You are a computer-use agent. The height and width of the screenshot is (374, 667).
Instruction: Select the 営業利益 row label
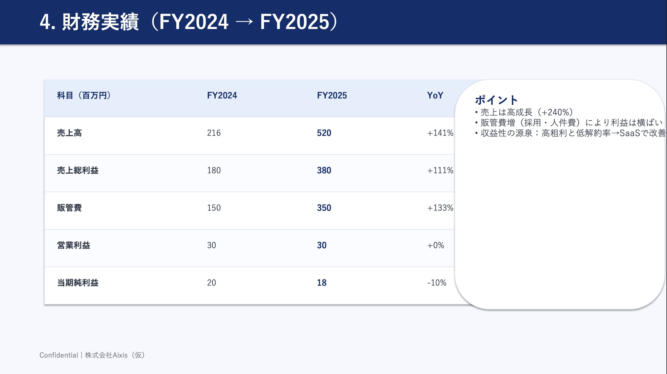(74, 245)
